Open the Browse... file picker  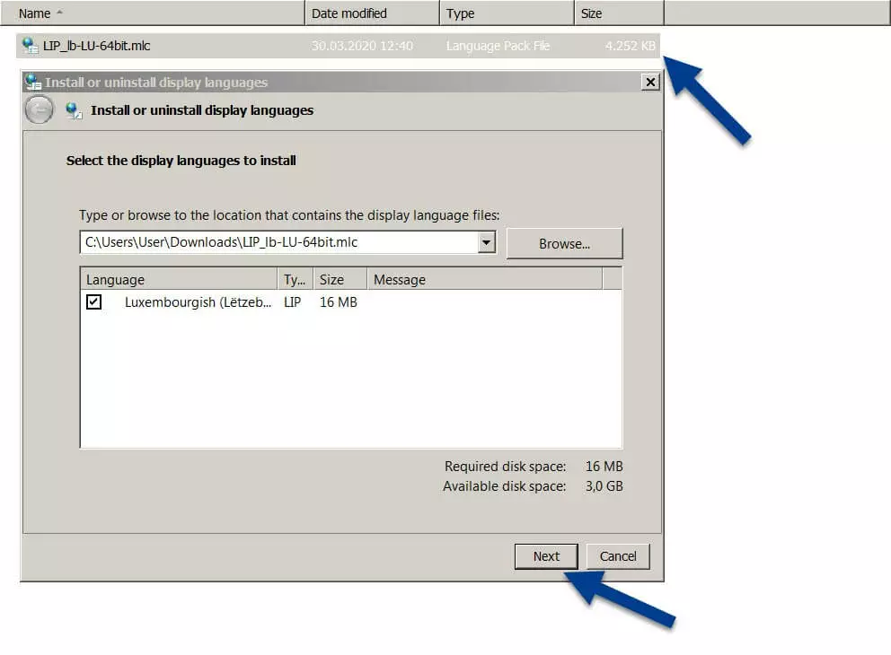point(564,243)
